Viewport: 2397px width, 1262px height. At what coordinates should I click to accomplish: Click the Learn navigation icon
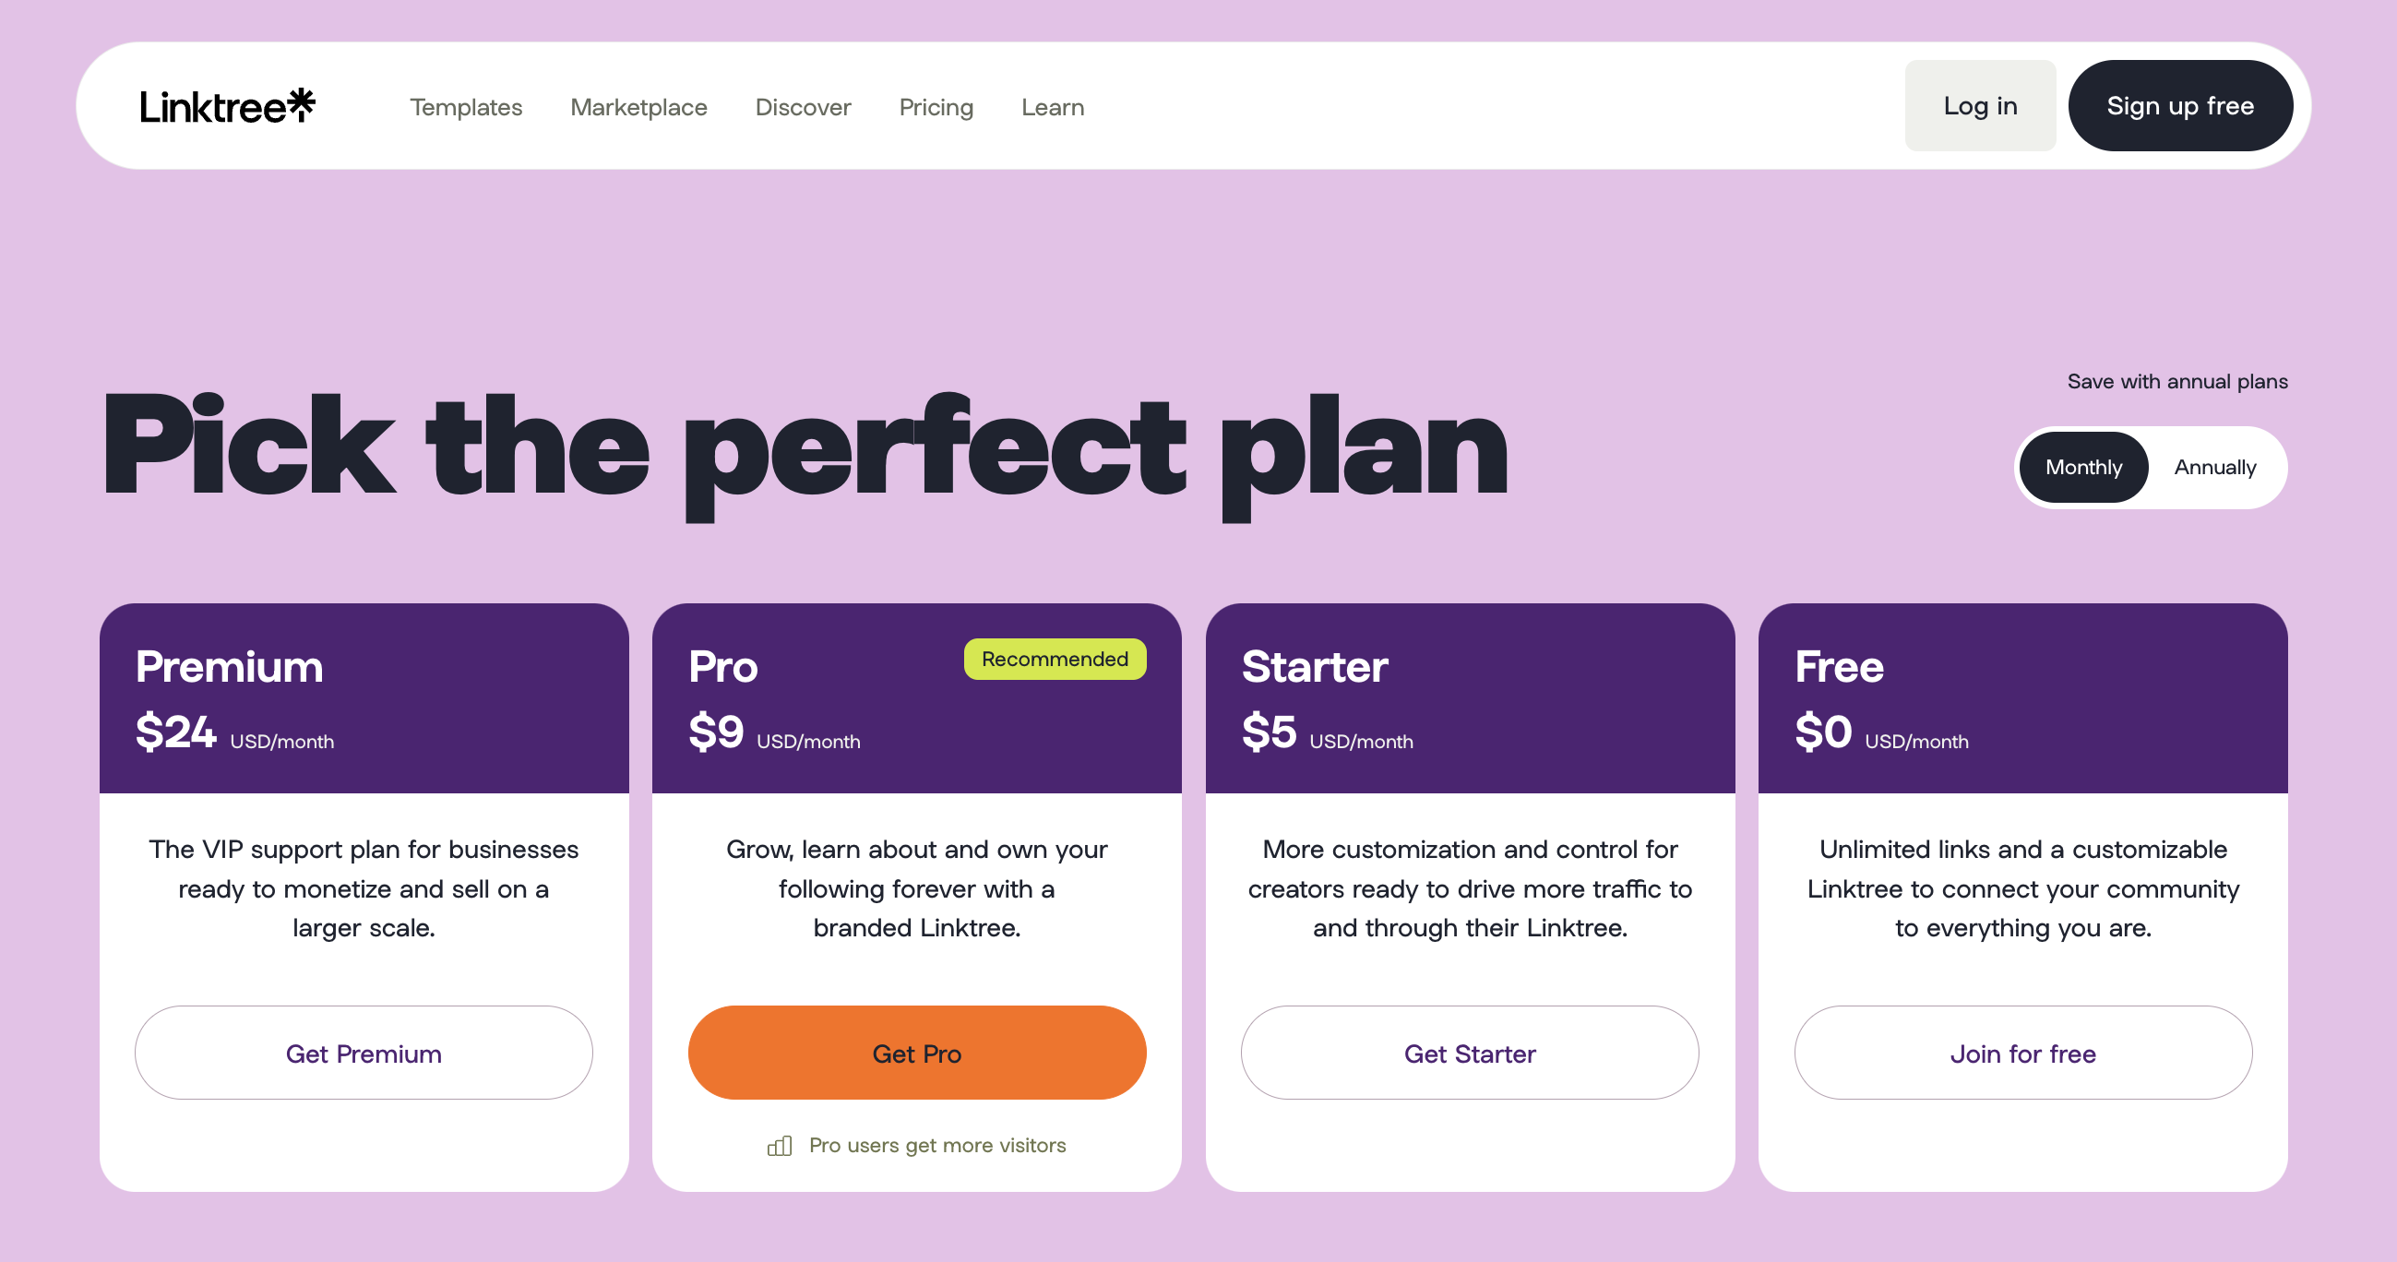pos(1051,108)
